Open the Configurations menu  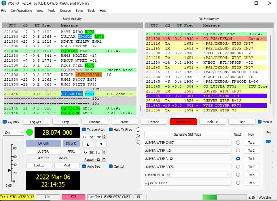point(21,11)
